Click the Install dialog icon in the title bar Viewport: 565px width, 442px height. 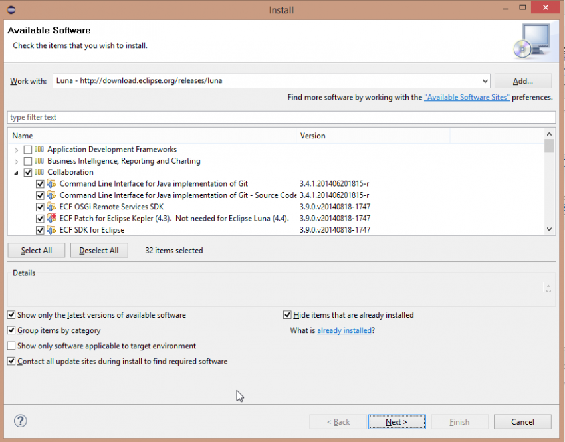click(10, 9)
